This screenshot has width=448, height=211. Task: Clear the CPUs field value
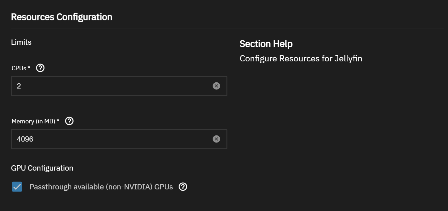[216, 86]
